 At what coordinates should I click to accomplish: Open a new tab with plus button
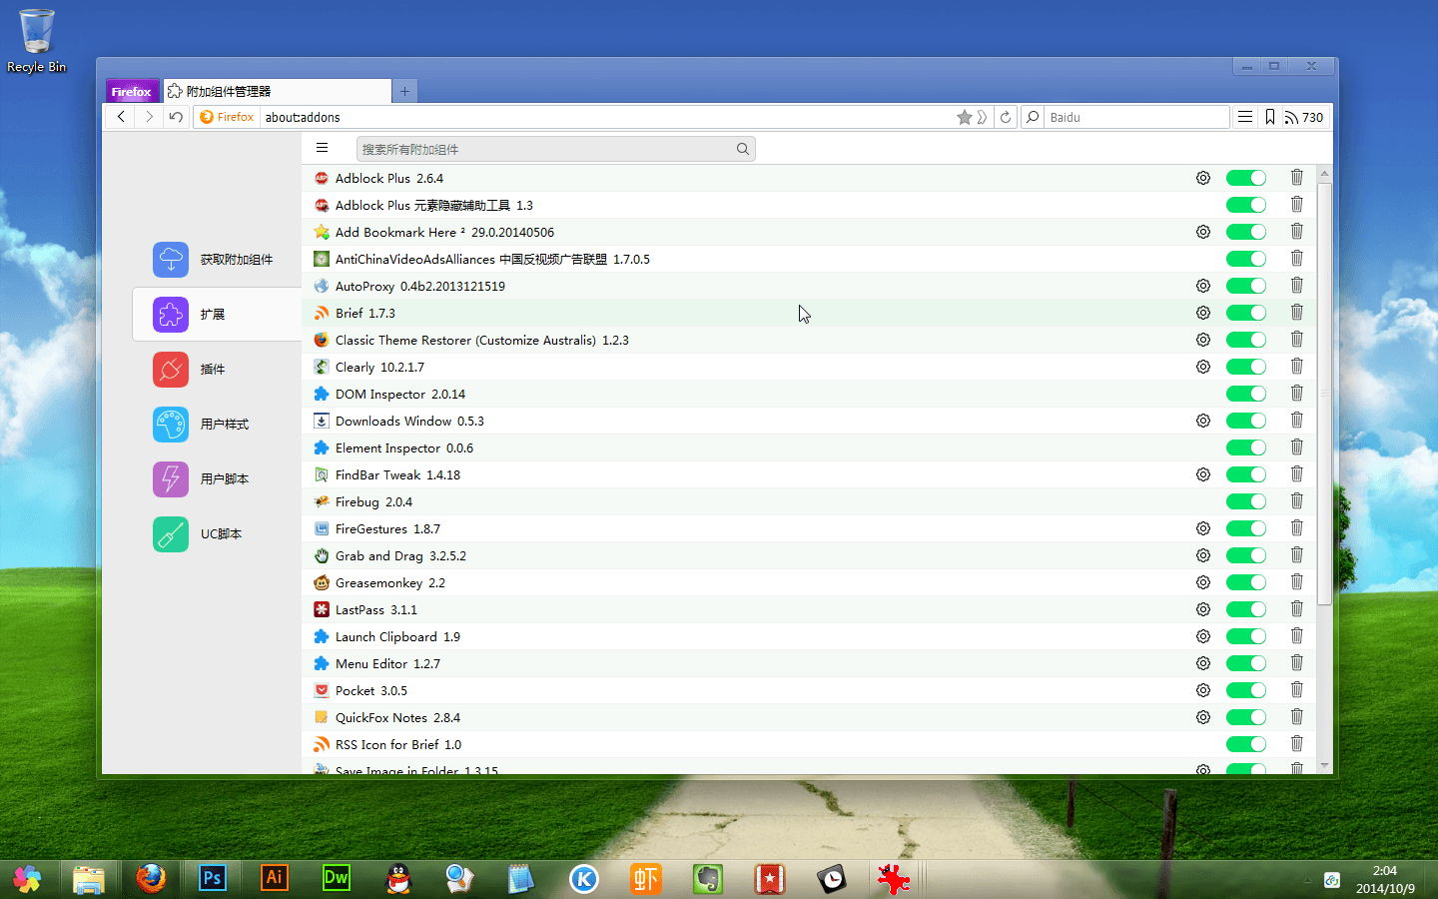tap(404, 91)
